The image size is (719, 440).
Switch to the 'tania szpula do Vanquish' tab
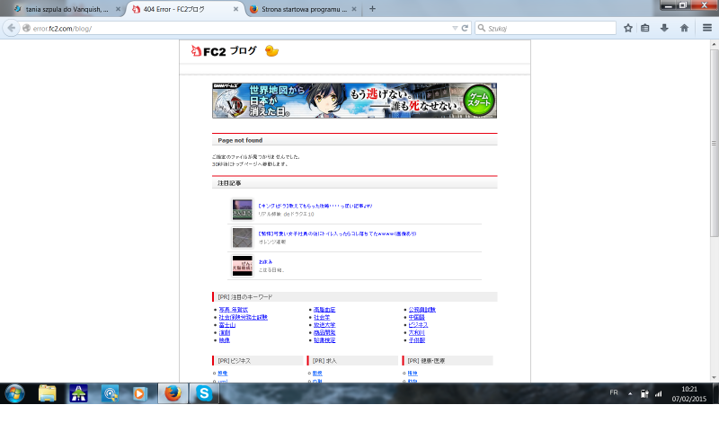[61, 9]
